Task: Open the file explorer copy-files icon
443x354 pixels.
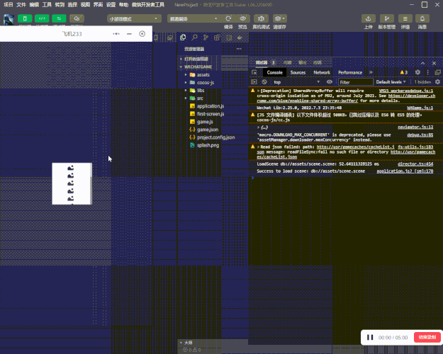Action: pyautogui.click(x=183, y=38)
